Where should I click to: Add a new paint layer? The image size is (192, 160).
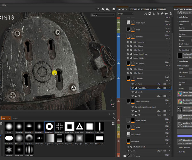154,14
